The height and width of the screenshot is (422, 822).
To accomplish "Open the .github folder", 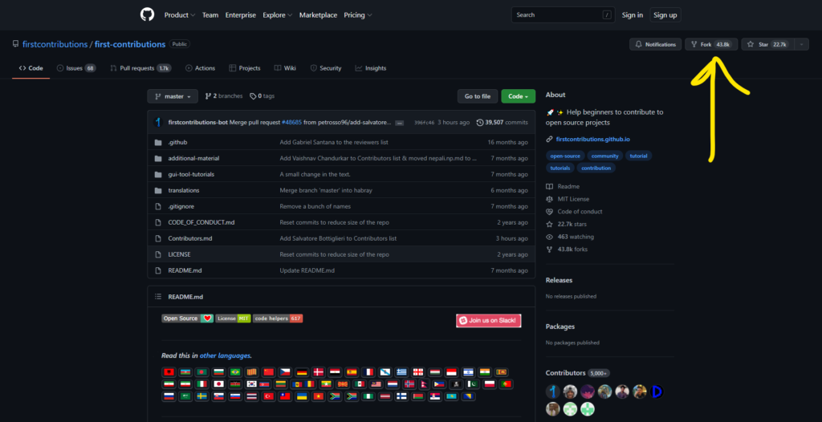I will click(177, 142).
